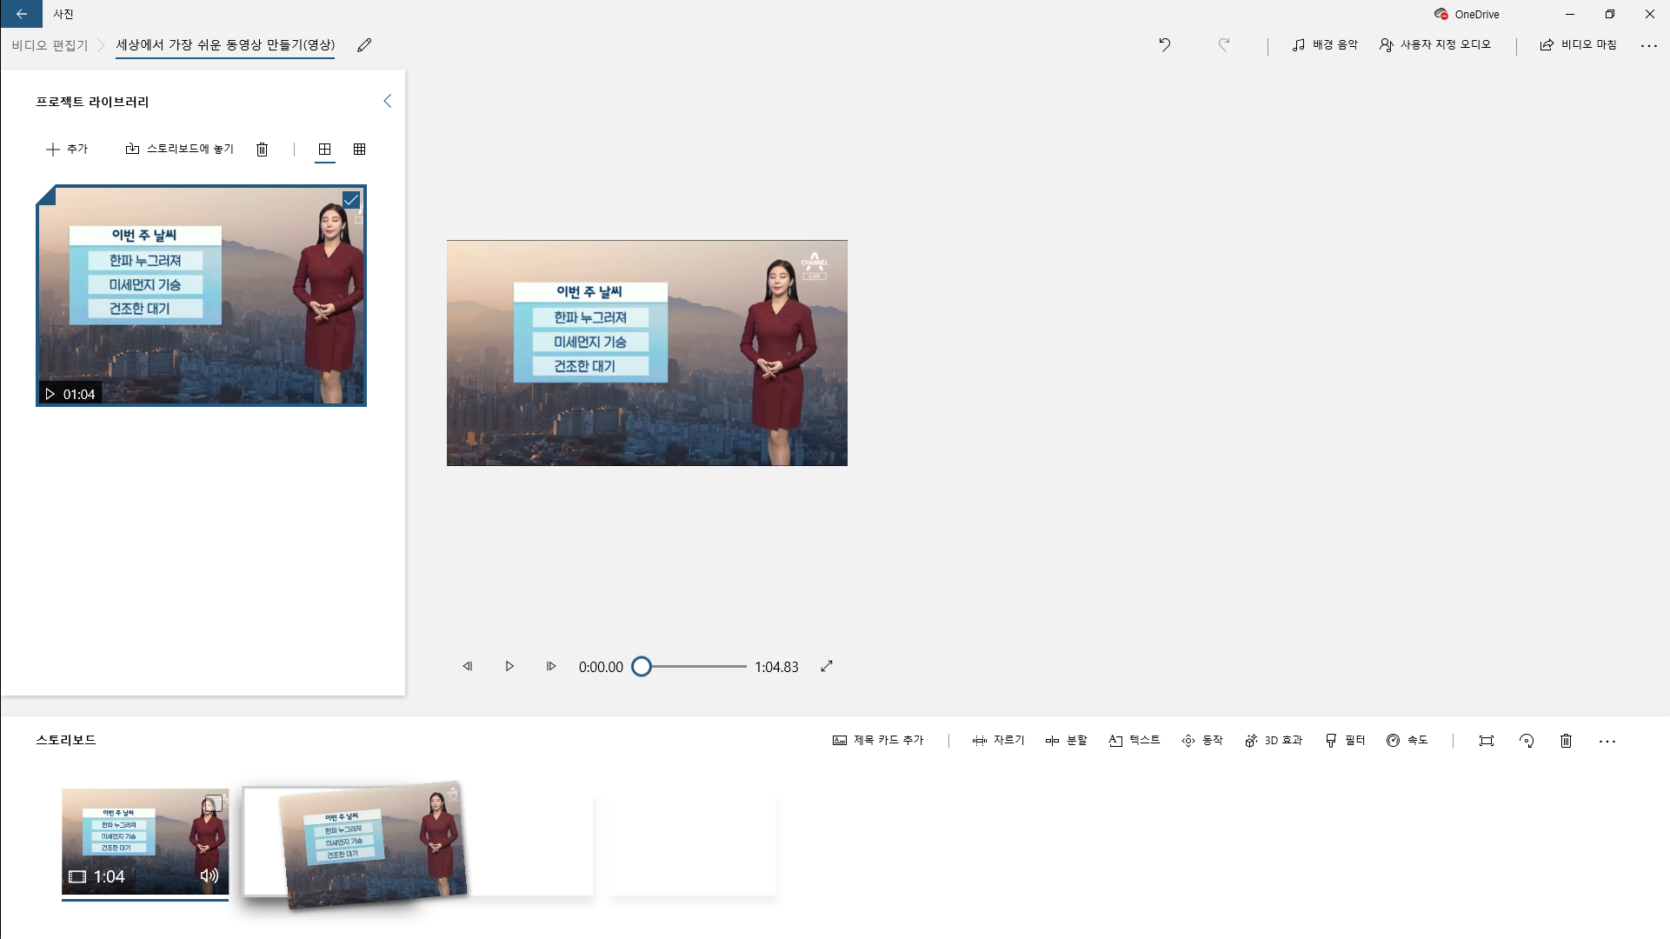The height and width of the screenshot is (939, 1670).
Task: Open storyboard more options ellipsis
Action: [1607, 742]
